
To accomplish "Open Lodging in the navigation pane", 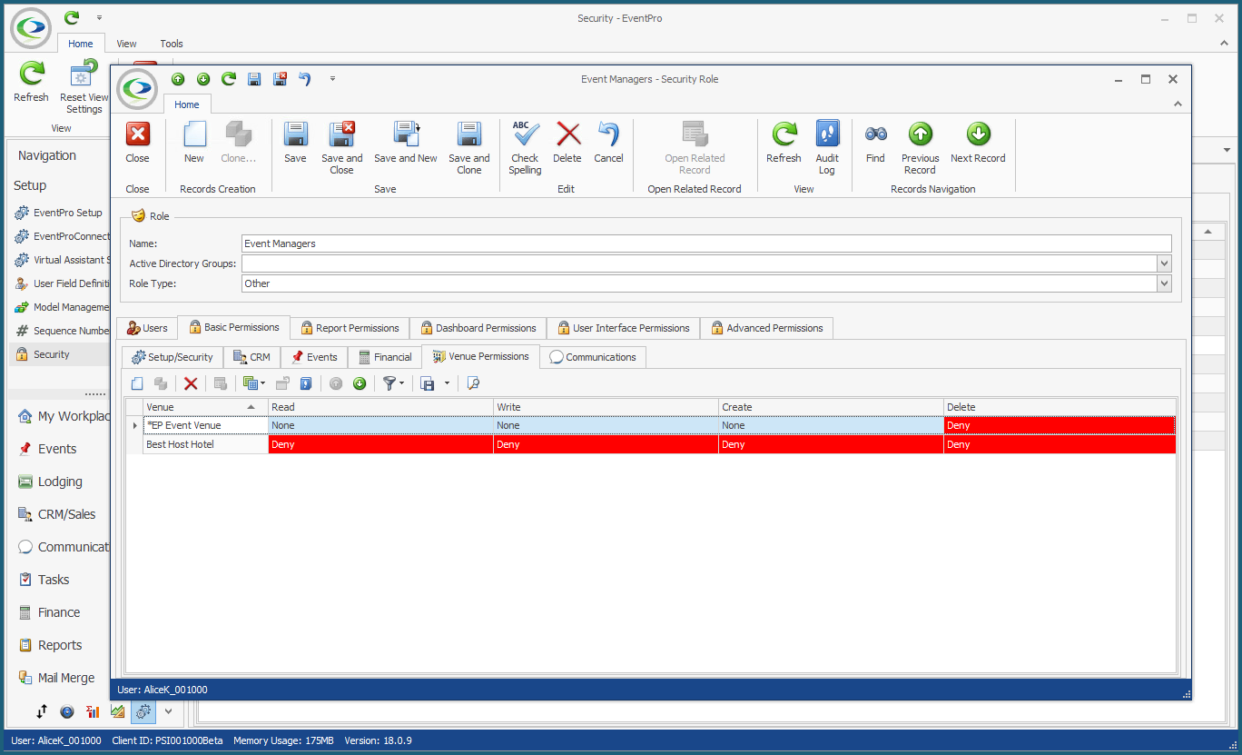I will (60, 482).
